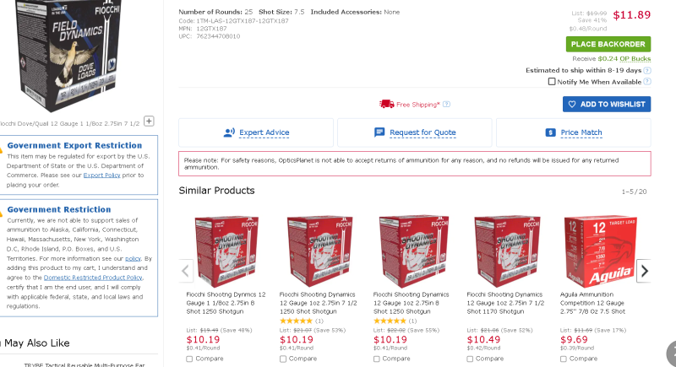676x367 pixels.
Task: Click the Notify Me help question icon
Action: click(647, 82)
